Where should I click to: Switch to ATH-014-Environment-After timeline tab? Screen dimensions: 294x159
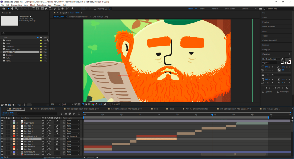tap(44, 109)
